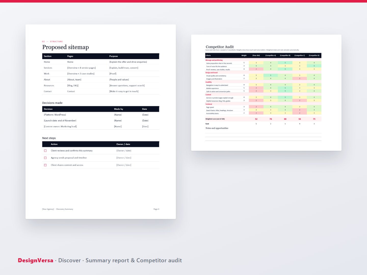Open the Competitor Audit sheet thumbnail
The height and width of the screenshot is (275, 367).
point(266,93)
